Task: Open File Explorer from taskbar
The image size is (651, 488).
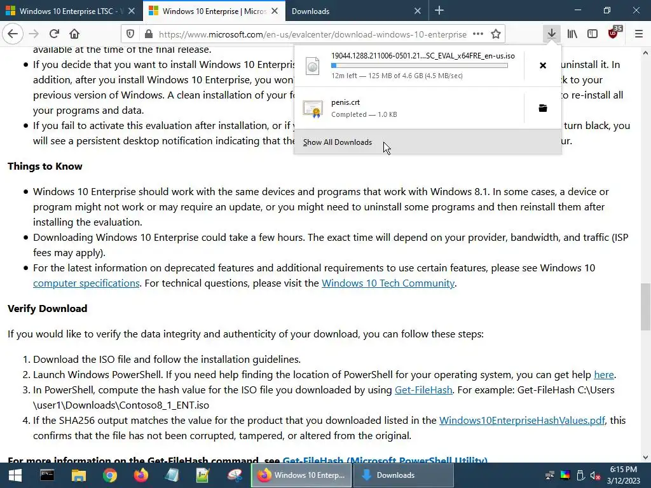Action: 78,475
